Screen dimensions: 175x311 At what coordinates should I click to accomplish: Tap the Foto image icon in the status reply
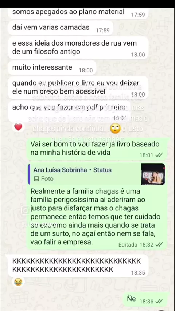(x=36, y=179)
